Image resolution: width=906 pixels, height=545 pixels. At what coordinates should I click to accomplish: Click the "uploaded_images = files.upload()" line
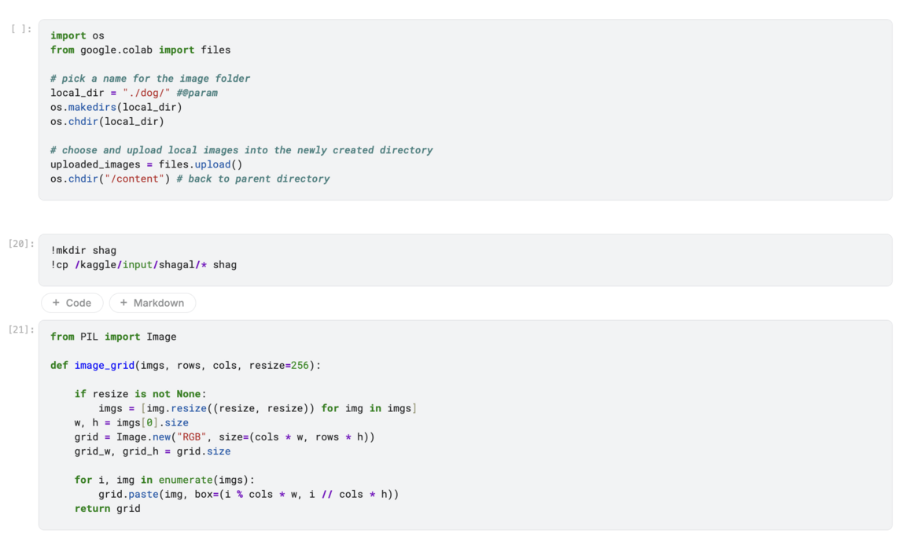(146, 164)
